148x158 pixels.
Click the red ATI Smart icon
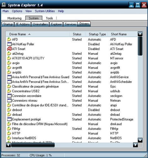point(9,49)
